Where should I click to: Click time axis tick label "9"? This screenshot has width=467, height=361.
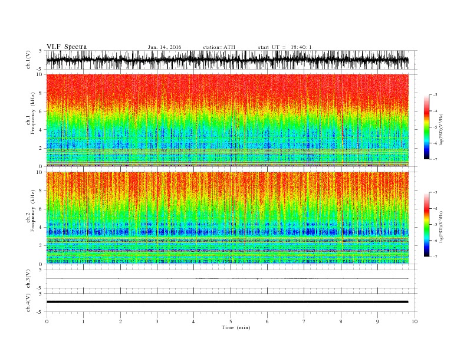tap(377, 321)
